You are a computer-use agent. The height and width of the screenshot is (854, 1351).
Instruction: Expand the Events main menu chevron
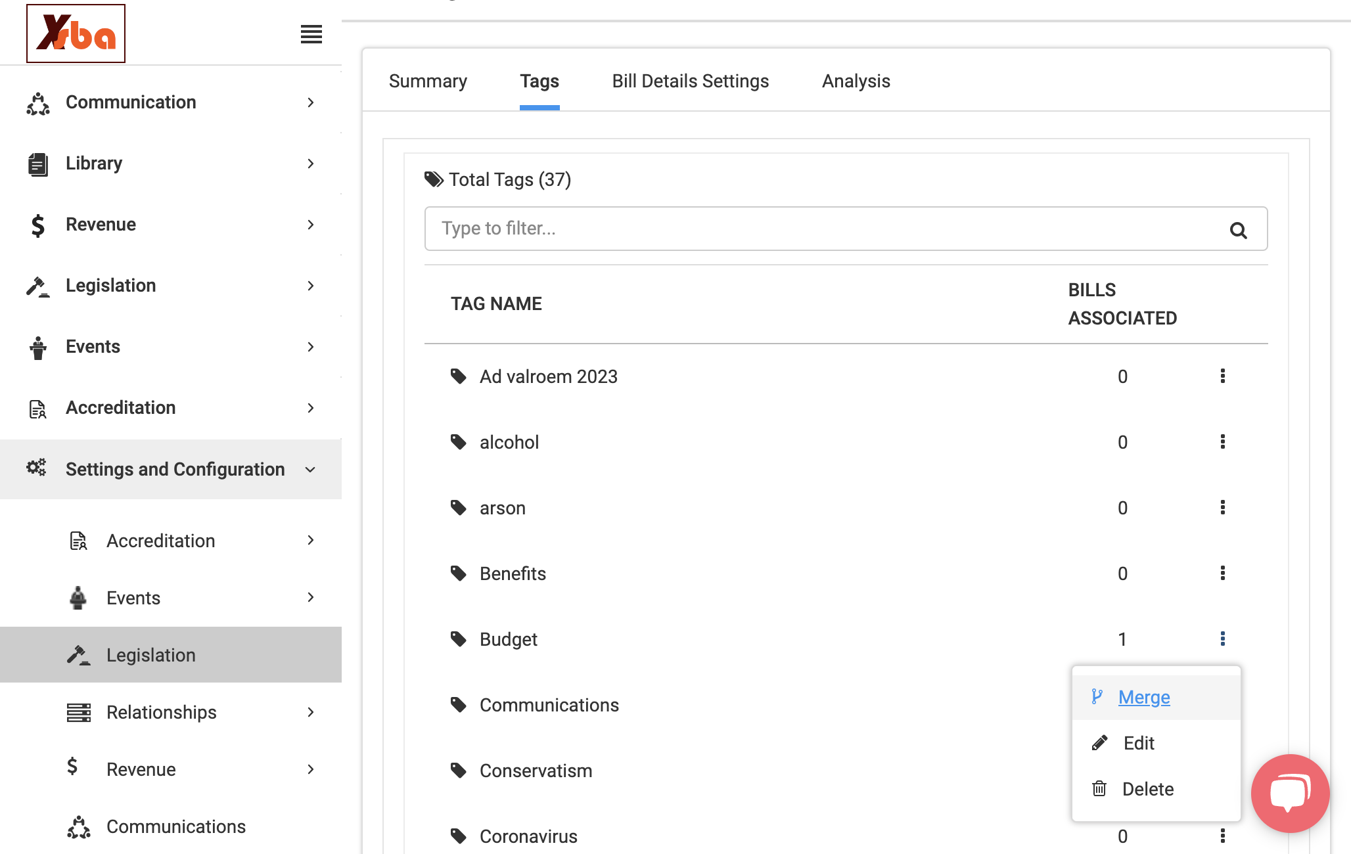click(311, 347)
